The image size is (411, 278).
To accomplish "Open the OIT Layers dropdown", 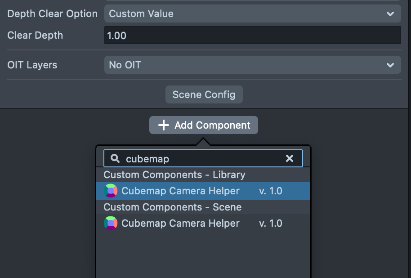I will point(252,65).
